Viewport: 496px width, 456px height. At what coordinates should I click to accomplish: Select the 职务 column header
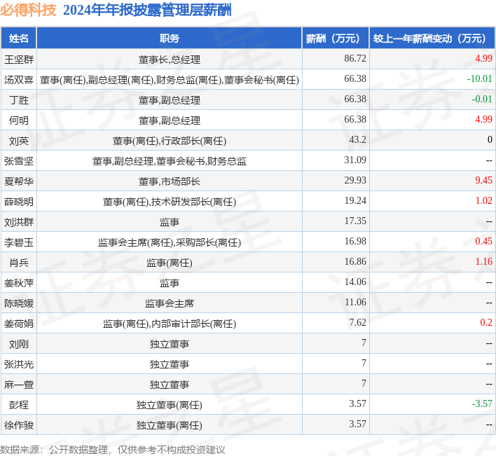(170, 39)
